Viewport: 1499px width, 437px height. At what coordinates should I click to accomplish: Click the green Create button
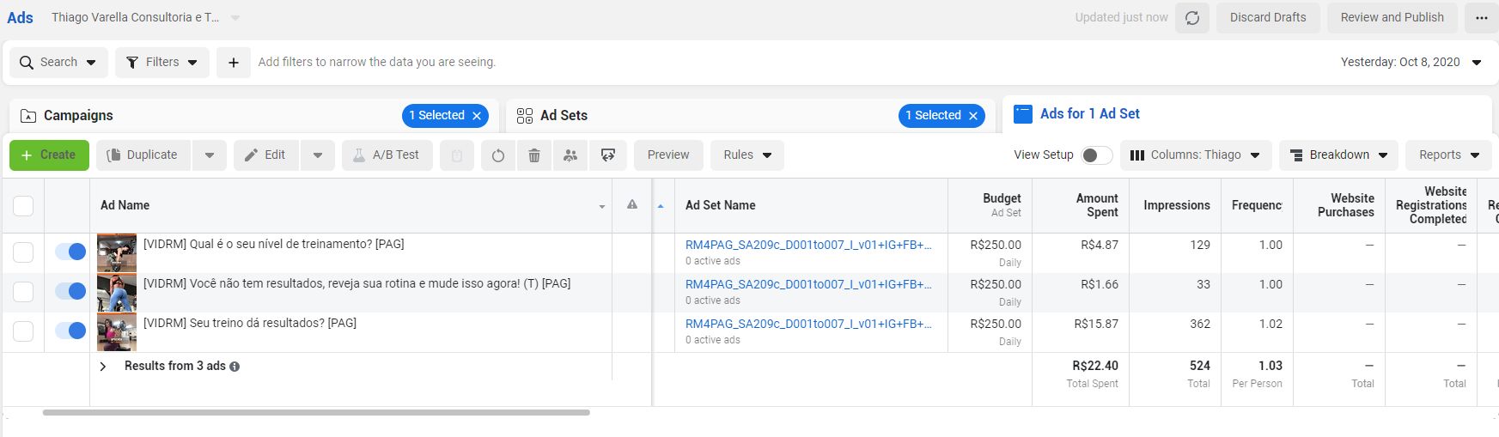(49, 155)
